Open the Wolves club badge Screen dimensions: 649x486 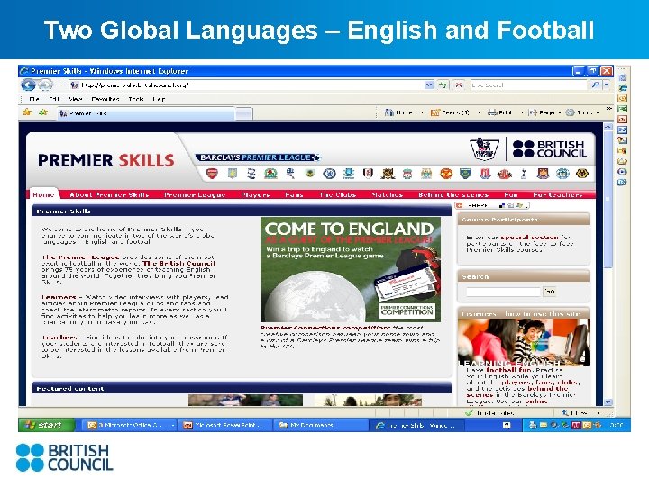[582, 174]
